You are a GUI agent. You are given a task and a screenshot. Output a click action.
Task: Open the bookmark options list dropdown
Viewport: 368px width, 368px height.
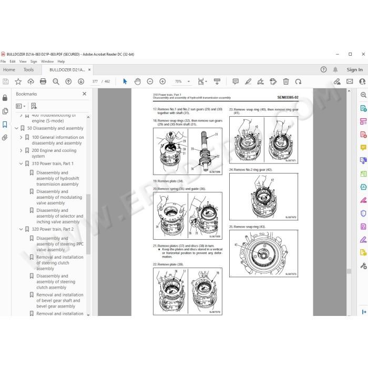[21, 106]
